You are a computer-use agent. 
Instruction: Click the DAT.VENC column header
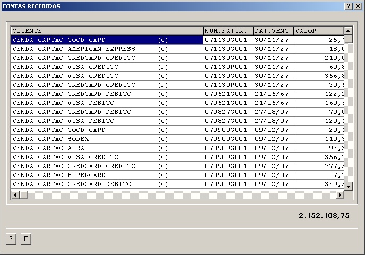273,31
